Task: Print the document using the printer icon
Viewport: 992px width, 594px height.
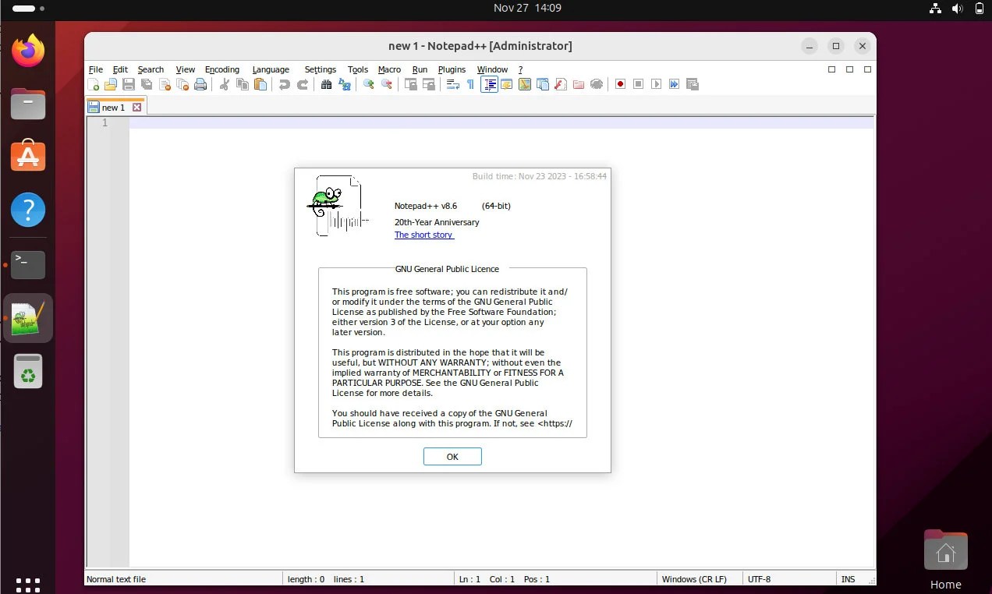Action: (200, 84)
